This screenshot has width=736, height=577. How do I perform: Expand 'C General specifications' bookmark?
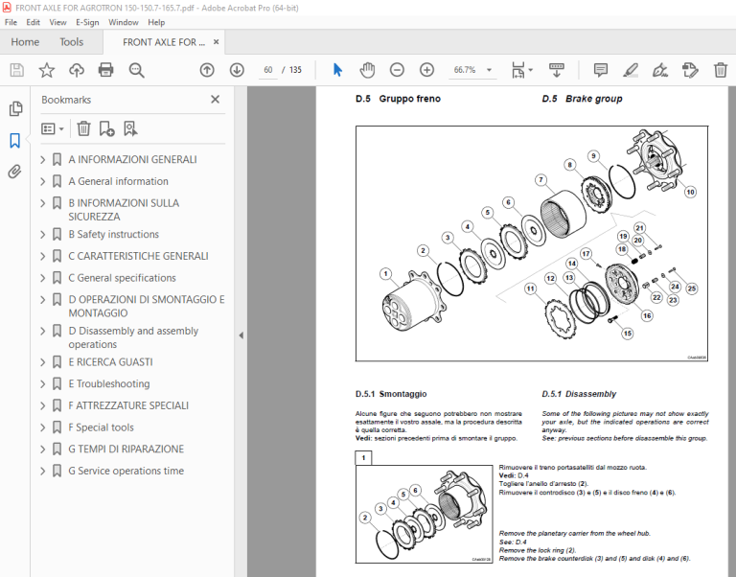point(43,278)
